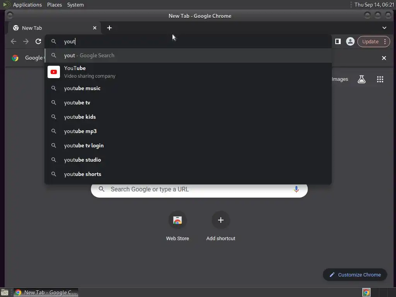The image size is (396, 297).
Task: Select 'youtube music' suggestion
Action: pos(188,89)
